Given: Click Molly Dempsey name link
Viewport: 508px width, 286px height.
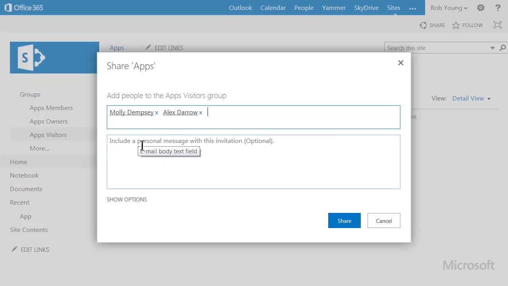Looking at the screenshot, I should click(x=131, y=112).
